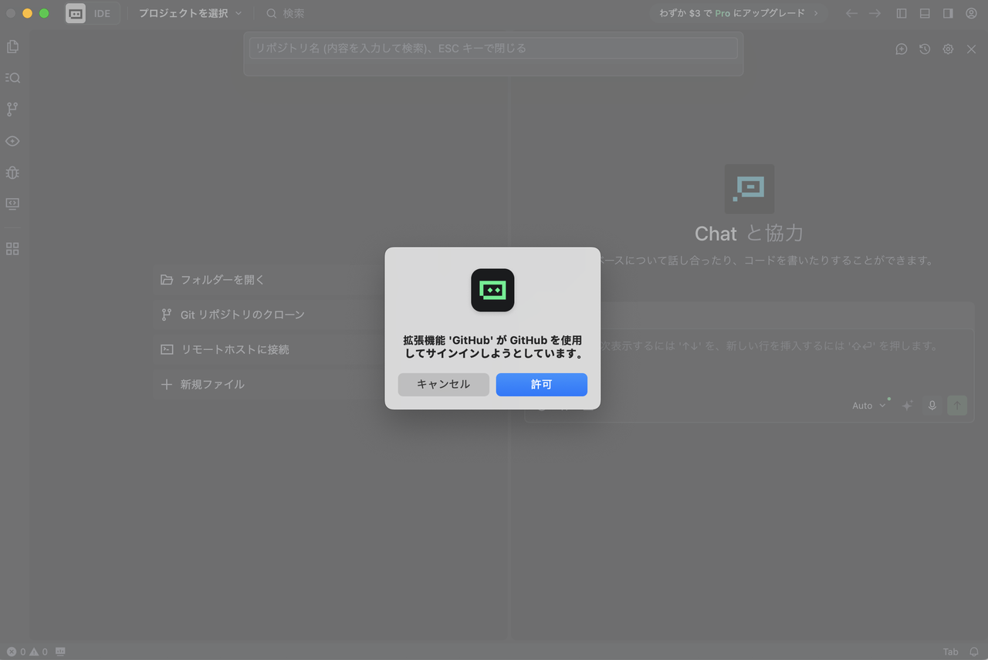
Task: Click the microphone voice input icon
Action: coord(932,406)
